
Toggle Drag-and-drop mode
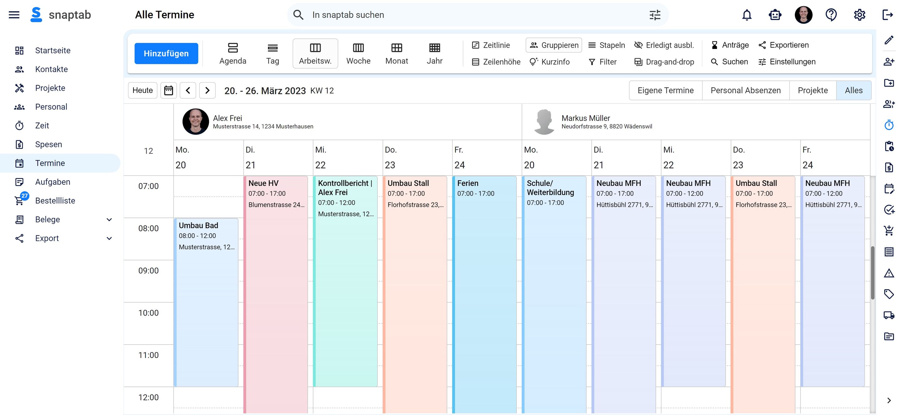(x=664, y=62)
